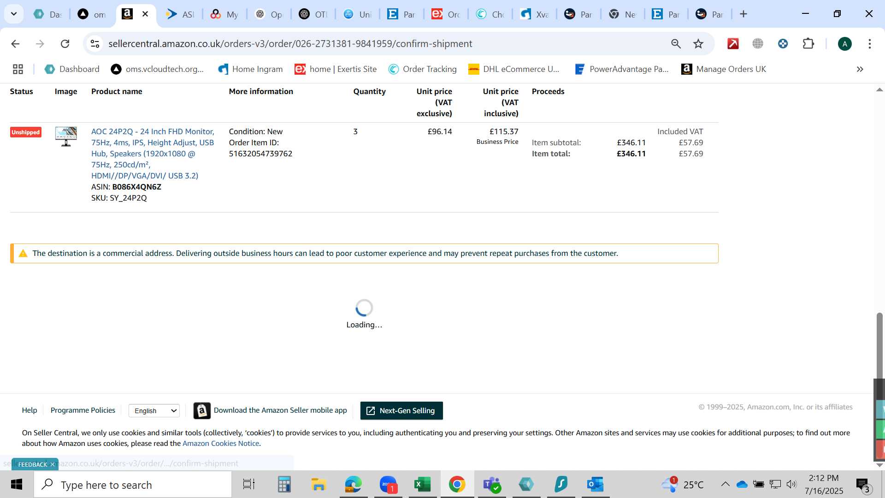Open Task View on the taskbar
The image size is (885, 498).
pyautogui.click(x=249, y=485)
